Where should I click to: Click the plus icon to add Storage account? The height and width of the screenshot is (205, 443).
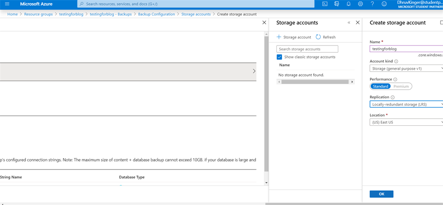(279, 37)
